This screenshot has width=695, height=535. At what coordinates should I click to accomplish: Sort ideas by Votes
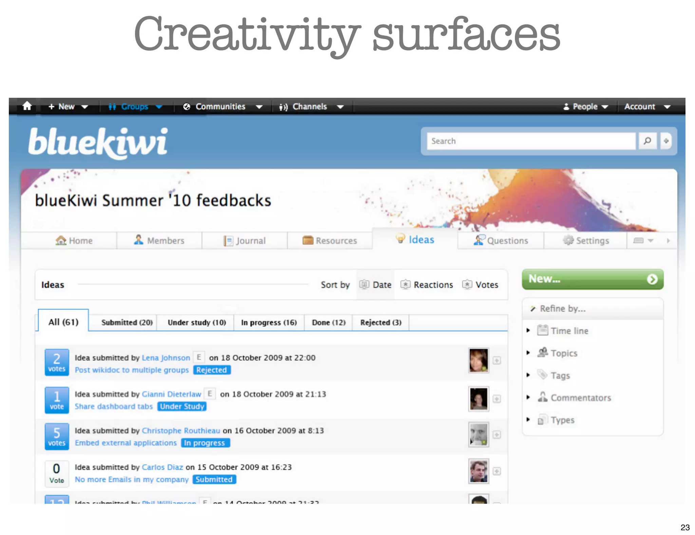(480, 284)
